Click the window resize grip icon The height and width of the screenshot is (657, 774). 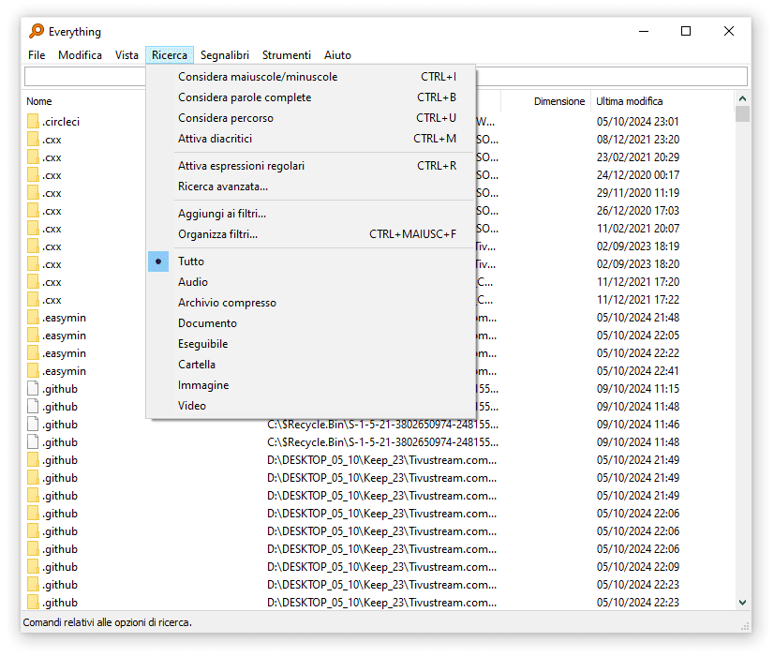745,626
